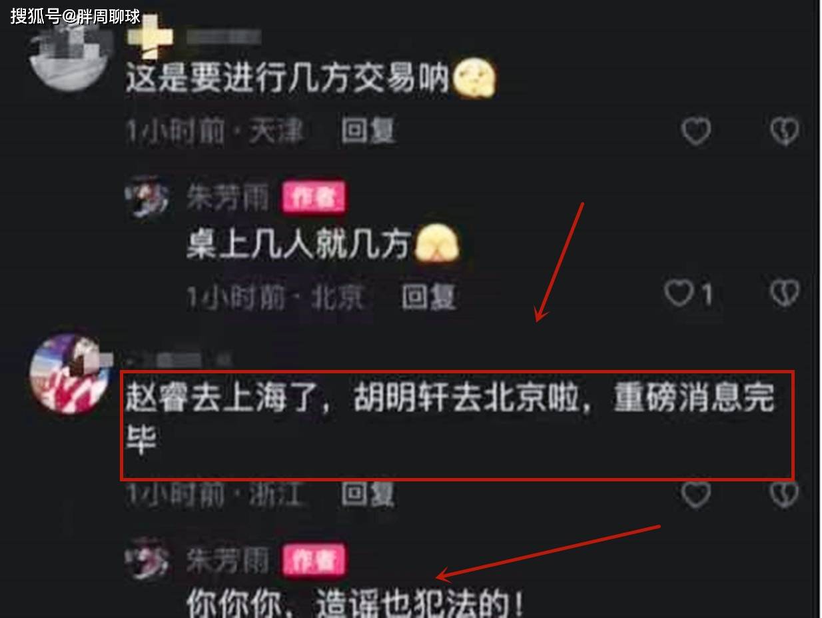This screenshot has width=822, height=618.
Task: Like 朱芳雨's reply showing 1 like
Action: (680, 293)
